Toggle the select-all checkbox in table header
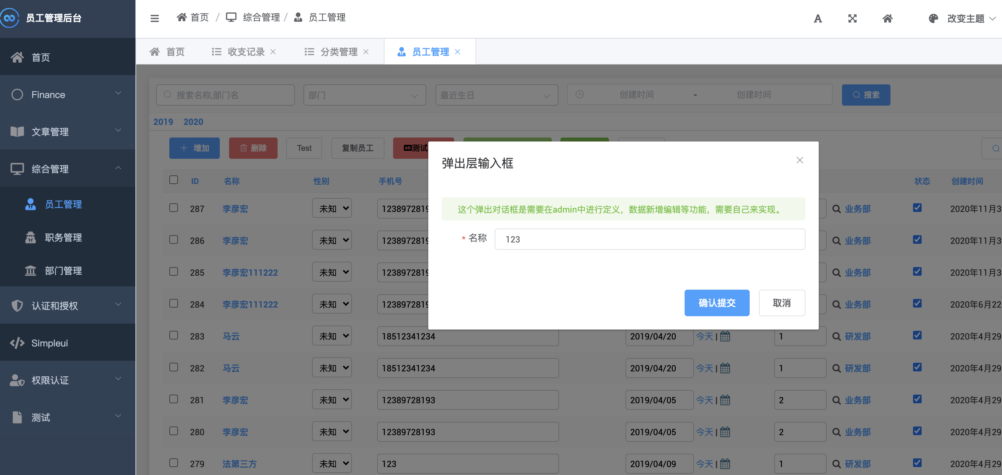 click(x=174, y=180)
